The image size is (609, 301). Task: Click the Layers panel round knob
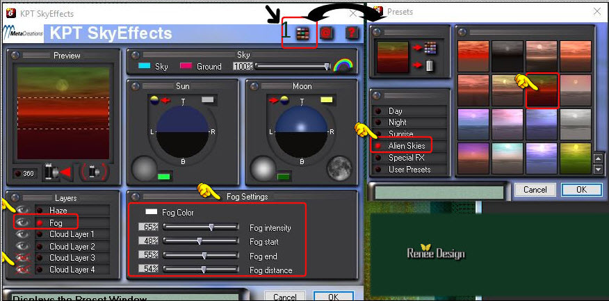[15, 197]
